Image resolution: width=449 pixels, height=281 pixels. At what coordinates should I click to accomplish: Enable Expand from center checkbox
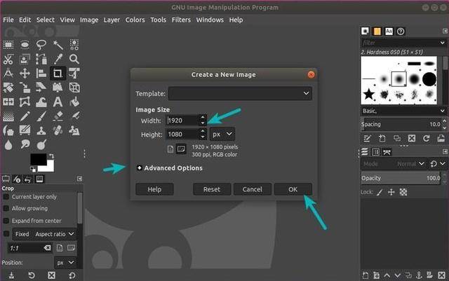coord(6,221)
